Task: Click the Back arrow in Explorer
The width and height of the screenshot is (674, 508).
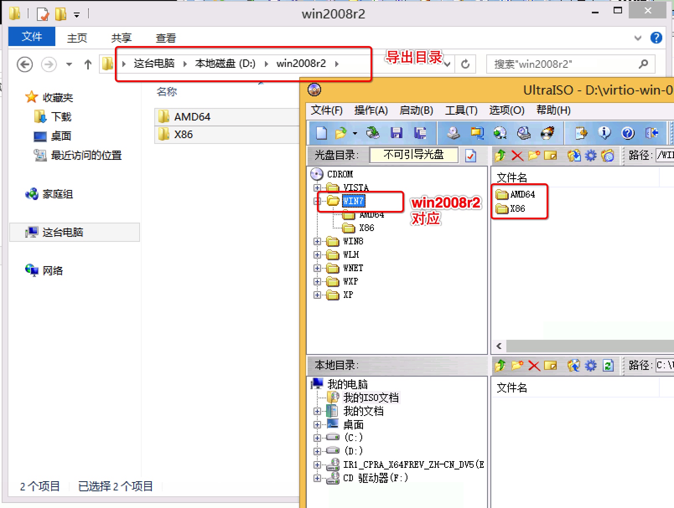Action: [x=25, y=64]
